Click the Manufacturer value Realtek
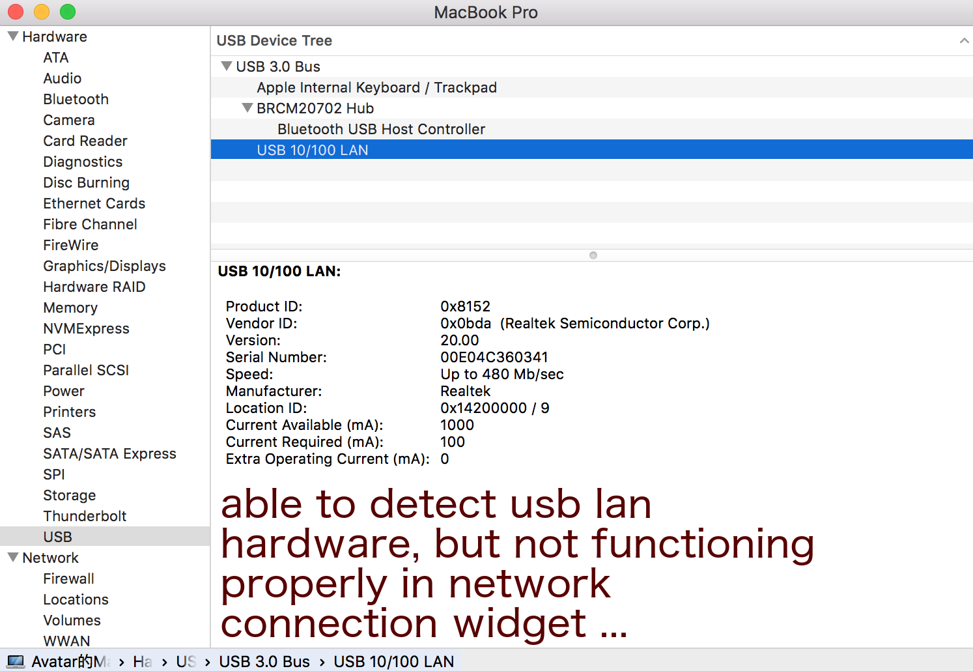Viewport: 973px width, 671px height. [466, 391]
